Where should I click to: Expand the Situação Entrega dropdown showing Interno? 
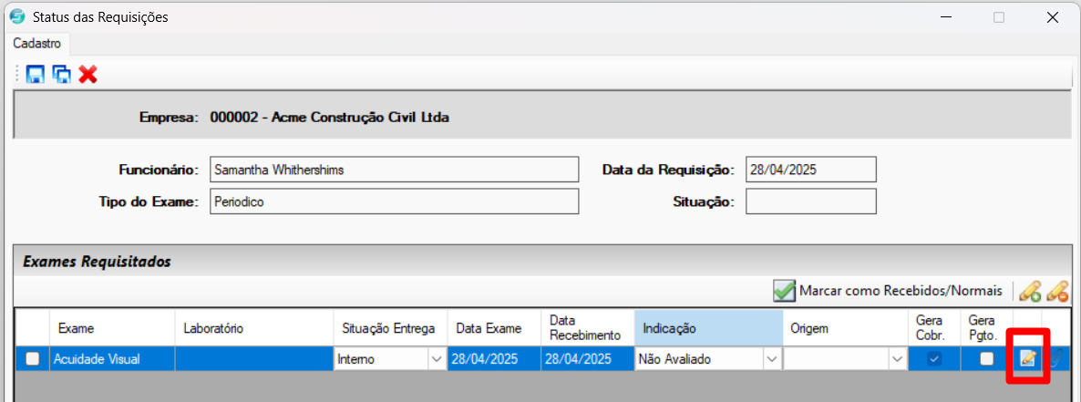click(x=436, y=359)
